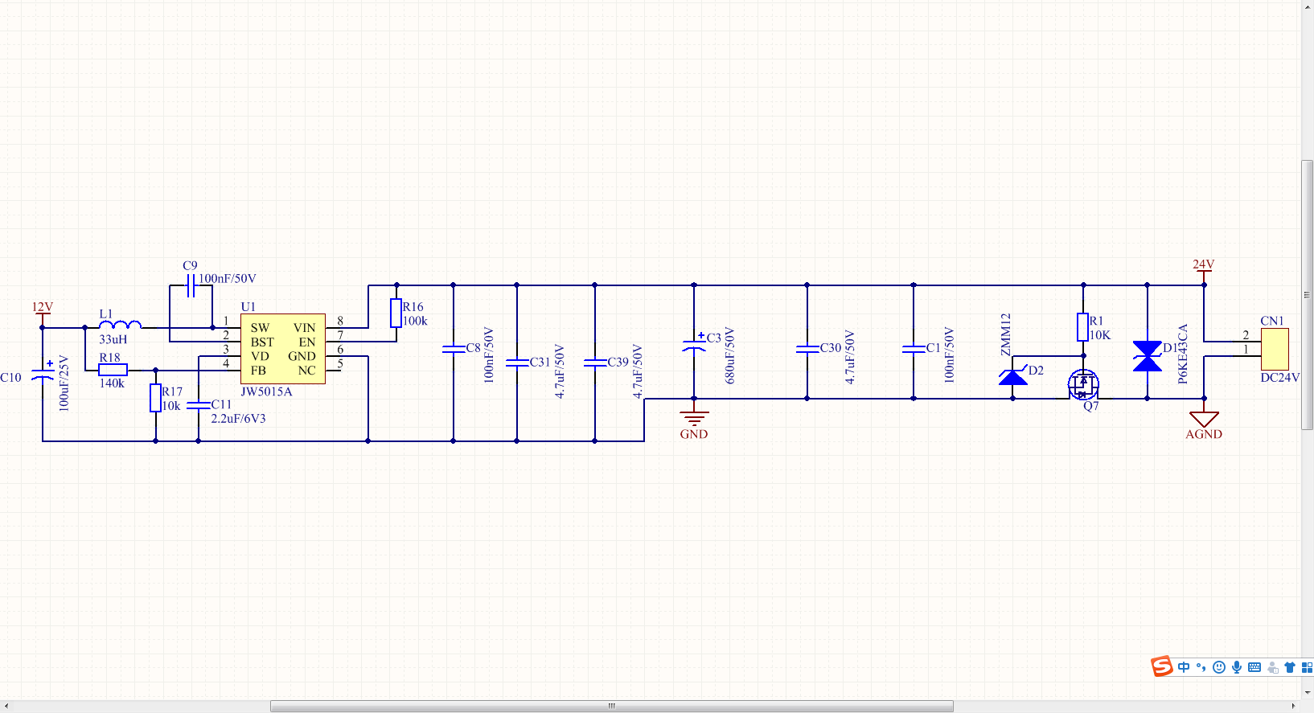Select the R1 resistor symbol

point(1083,327)
